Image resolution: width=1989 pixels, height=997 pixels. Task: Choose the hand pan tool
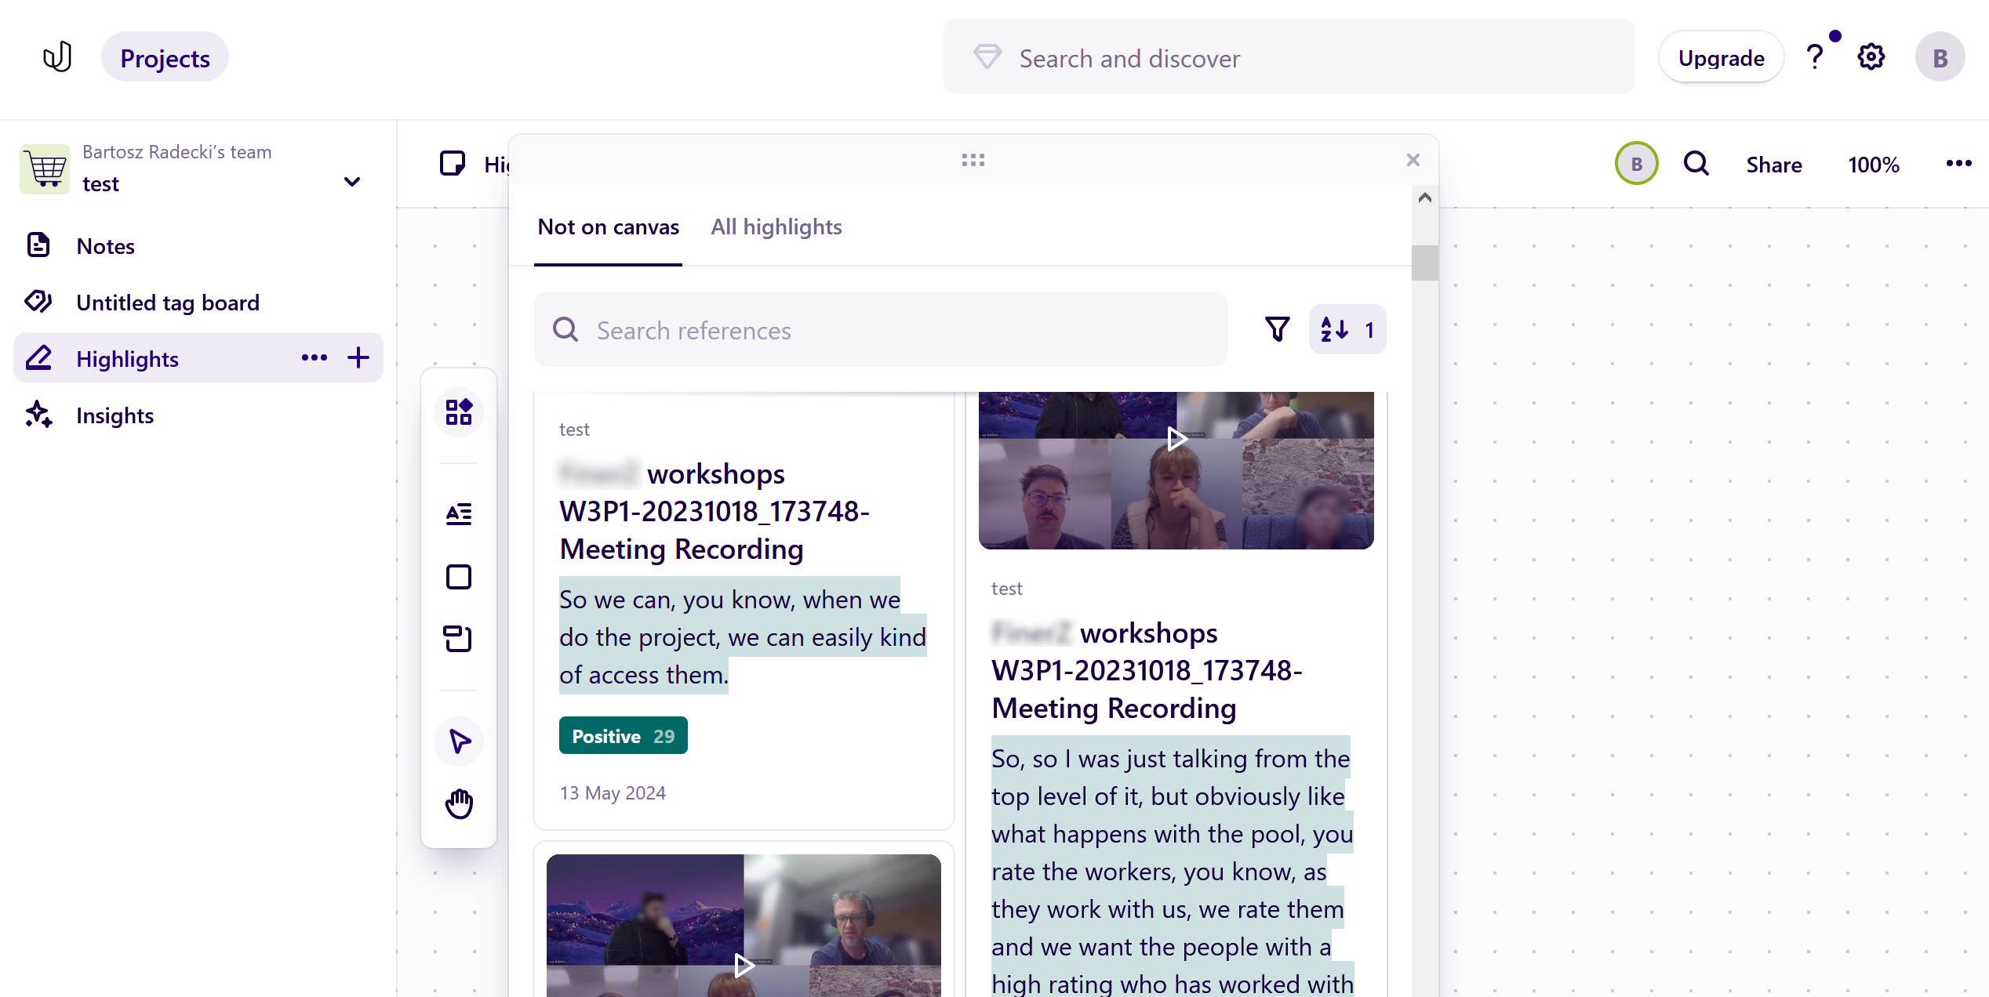(459, 804)
